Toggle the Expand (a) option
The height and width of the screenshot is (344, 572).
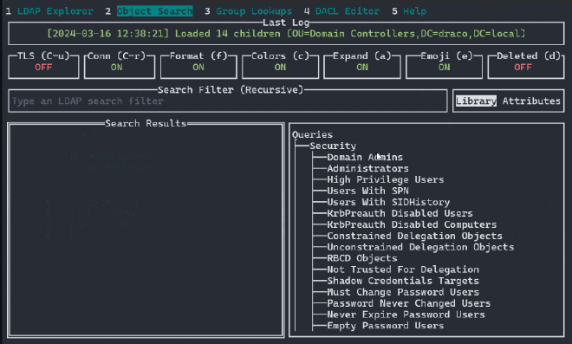coord(362,65)
